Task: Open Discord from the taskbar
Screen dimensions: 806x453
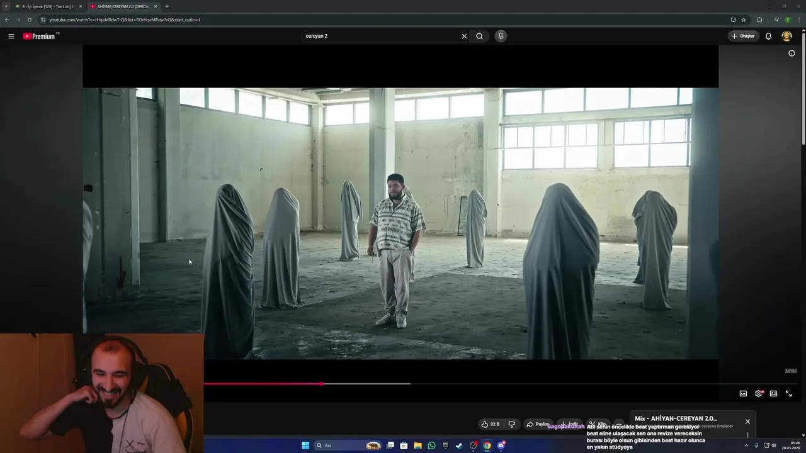Action: click(x=501, y=445)
